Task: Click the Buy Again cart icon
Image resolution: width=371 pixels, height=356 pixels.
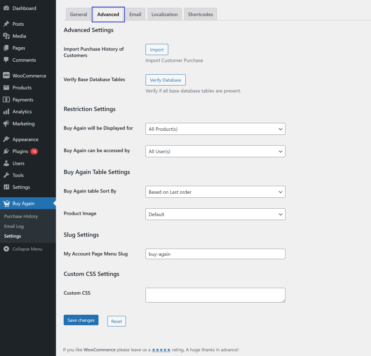Action: (6, 203)
